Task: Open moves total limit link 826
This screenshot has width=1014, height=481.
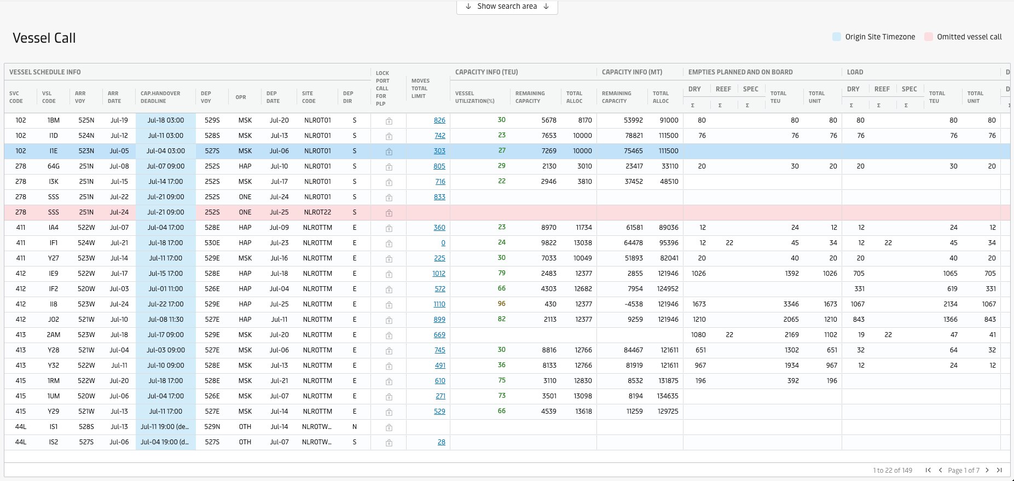Action: click(x=439, y=120)
